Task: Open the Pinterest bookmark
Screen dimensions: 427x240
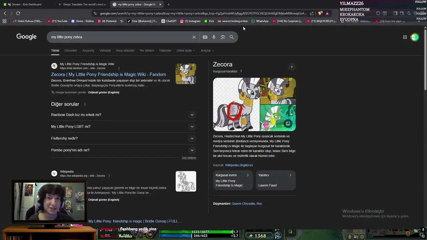Action: tap(107, 21)
